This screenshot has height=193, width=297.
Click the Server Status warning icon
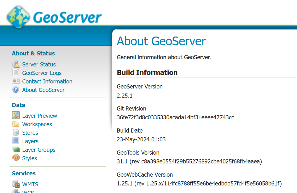[x=16, y=65]
